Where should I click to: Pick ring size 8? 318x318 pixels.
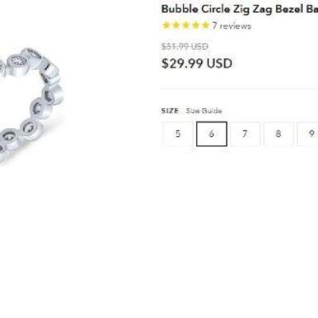278,134
